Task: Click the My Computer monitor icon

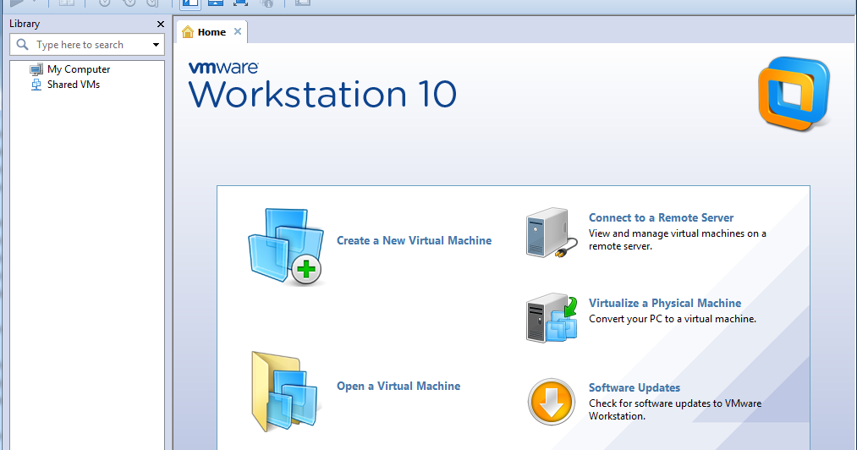Action: pyautogui.click(x=36, y=69)
